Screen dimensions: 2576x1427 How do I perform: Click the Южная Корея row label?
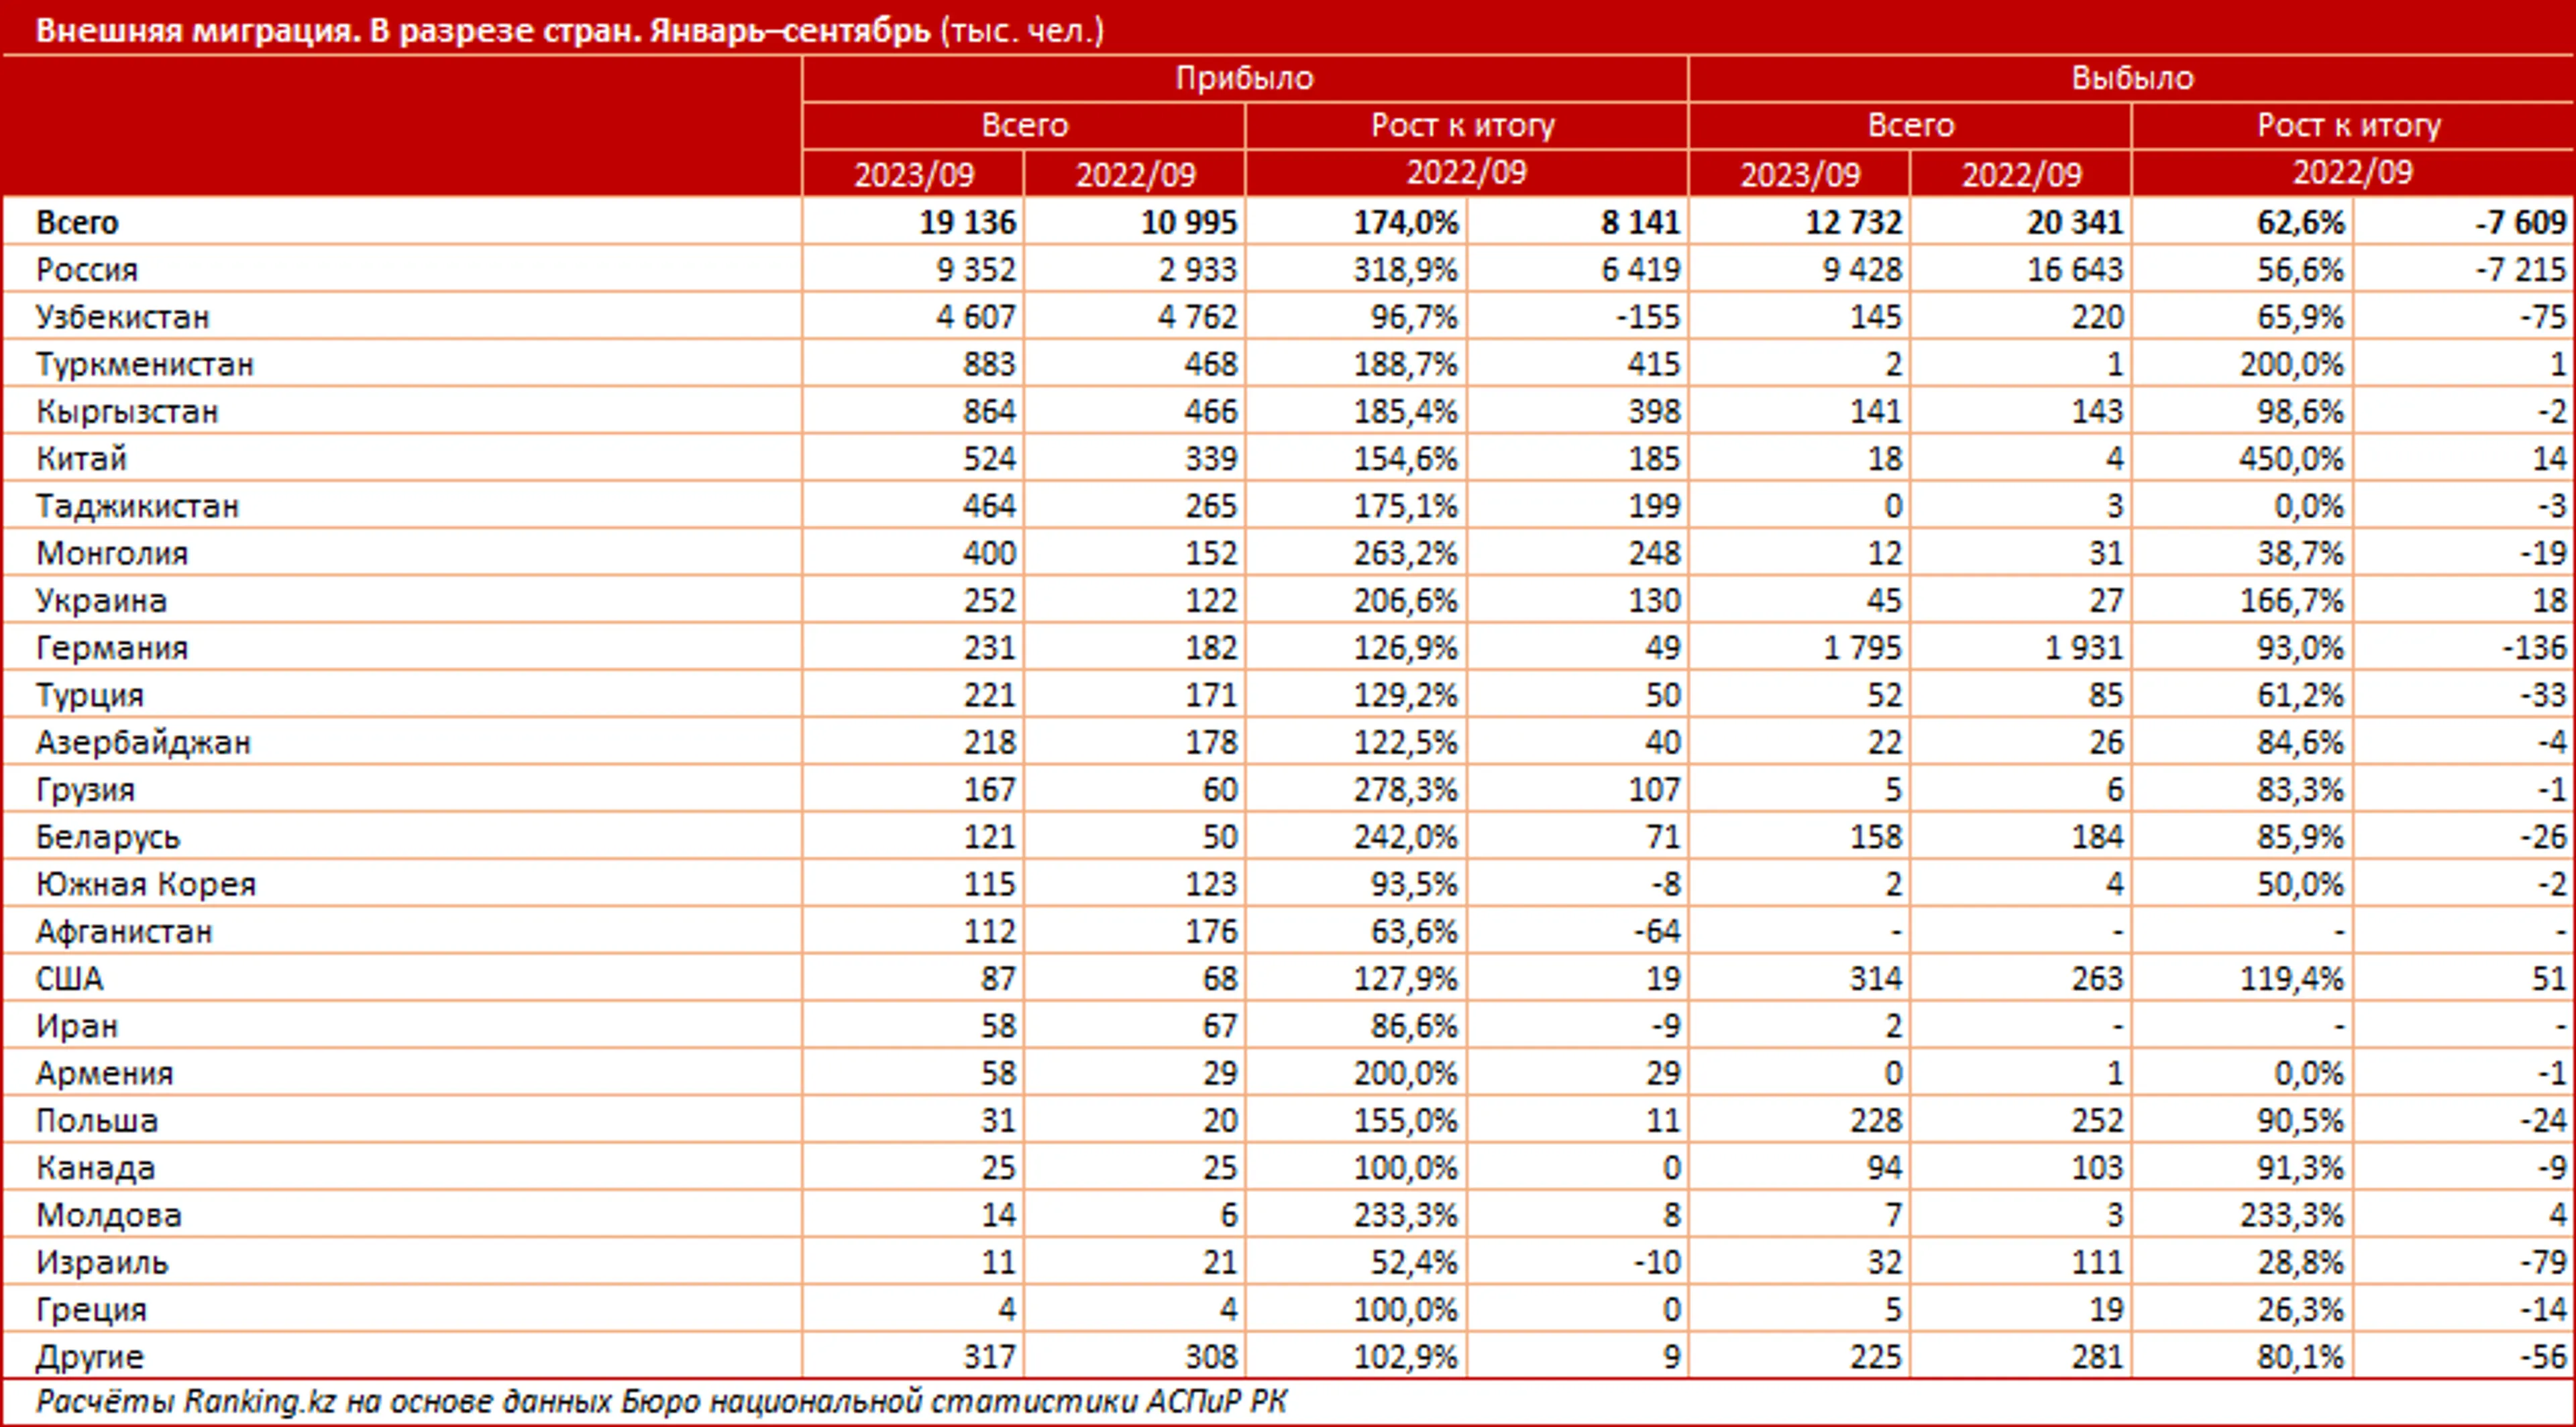tap(146, 884)
